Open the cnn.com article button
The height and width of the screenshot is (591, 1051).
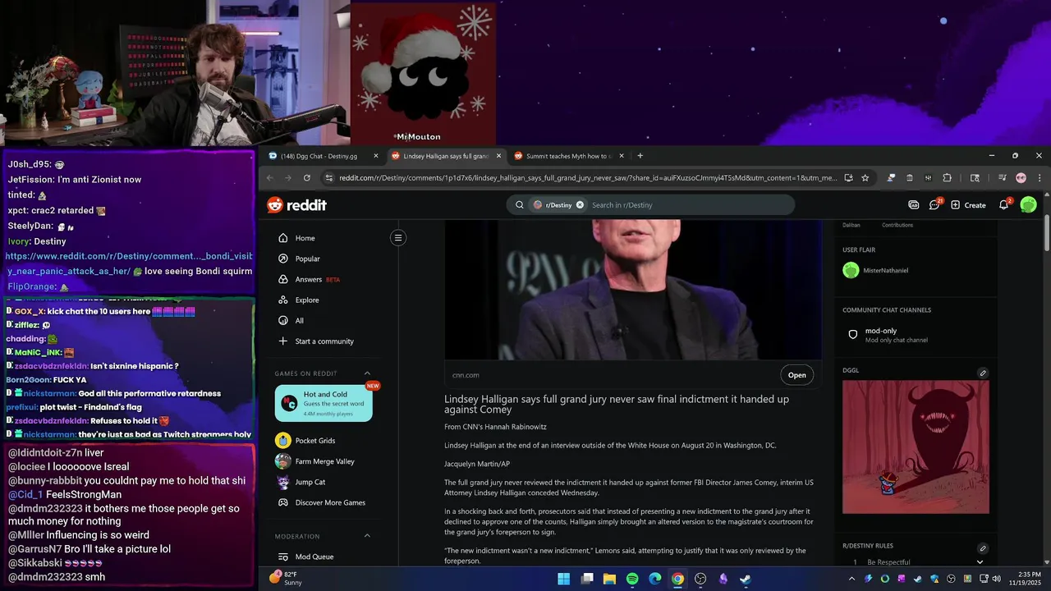coord(796,375)
